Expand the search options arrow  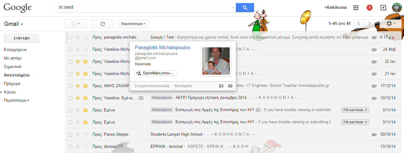[x=233, y=7]
